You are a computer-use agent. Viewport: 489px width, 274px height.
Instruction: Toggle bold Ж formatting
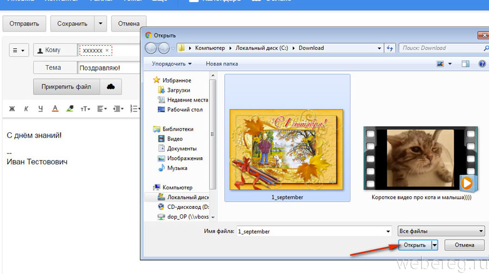coord(12,109)
